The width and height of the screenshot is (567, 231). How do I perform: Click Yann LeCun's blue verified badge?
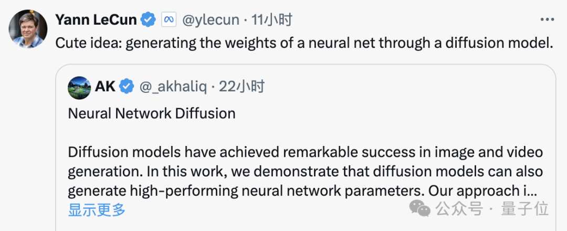point(149,20)
